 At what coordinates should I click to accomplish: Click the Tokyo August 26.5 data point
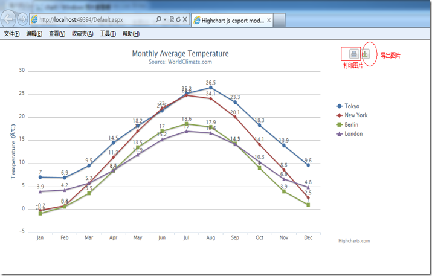click(210, 88)
